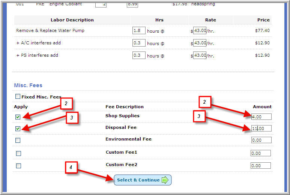Viewport: 290px width, 195px height.
Task: Click the Custom Fee2 amount field
Action: 261,166
